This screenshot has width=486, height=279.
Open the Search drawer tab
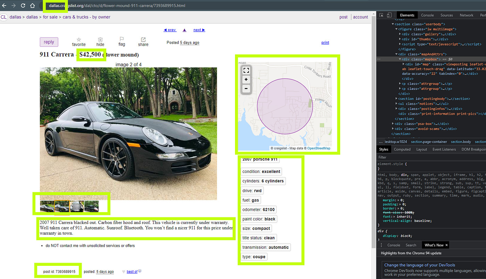(x=411, y=245)
